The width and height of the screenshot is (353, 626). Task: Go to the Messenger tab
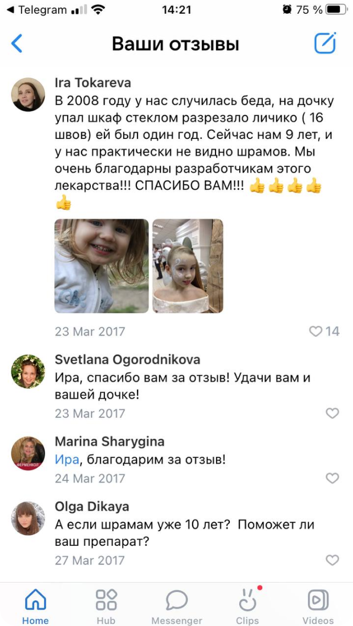coord(176,606)
